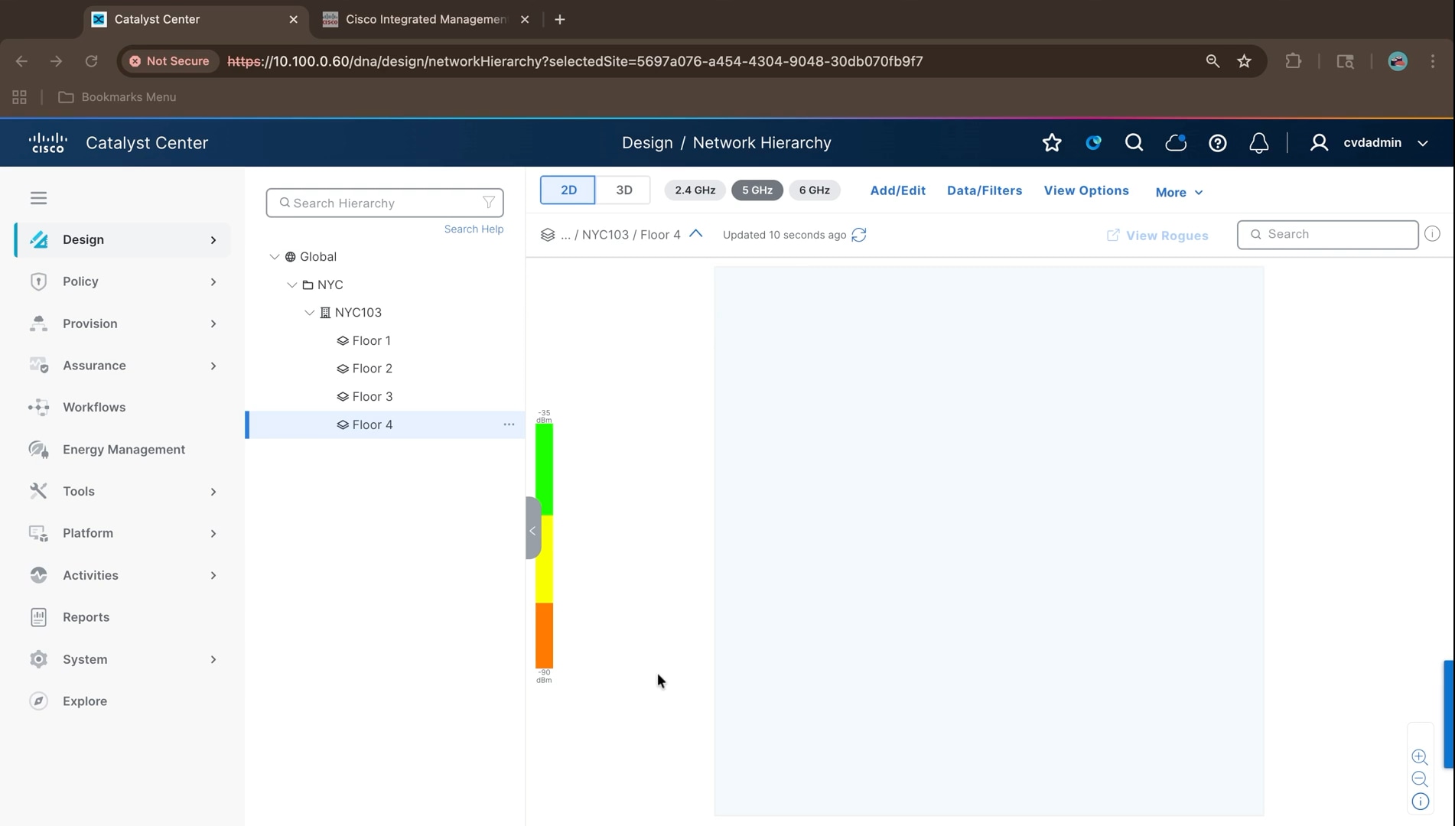Bookmark this page with the browser star
This screenshot has height=826, width=1455.
(x=1244, y=61)
